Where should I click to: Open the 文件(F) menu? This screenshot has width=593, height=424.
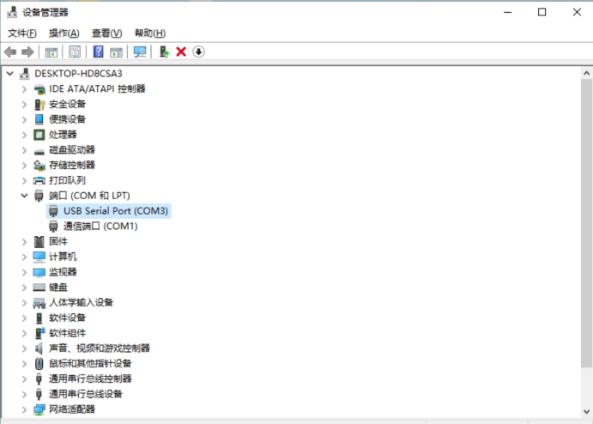click(x=22, y=33)
